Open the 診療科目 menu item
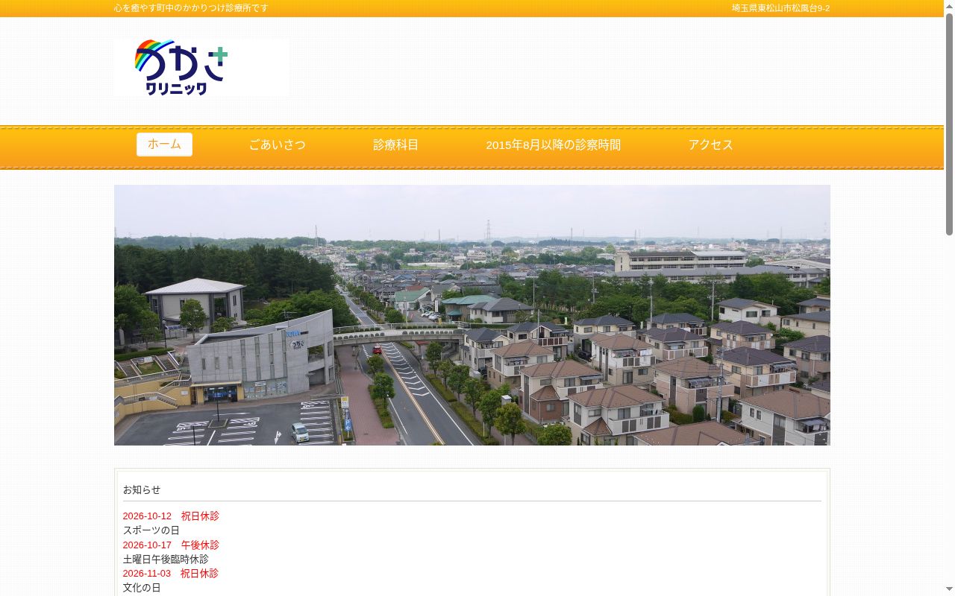This screenshot has height=596, width=955. pyautogui.click(x=396, y=145)
